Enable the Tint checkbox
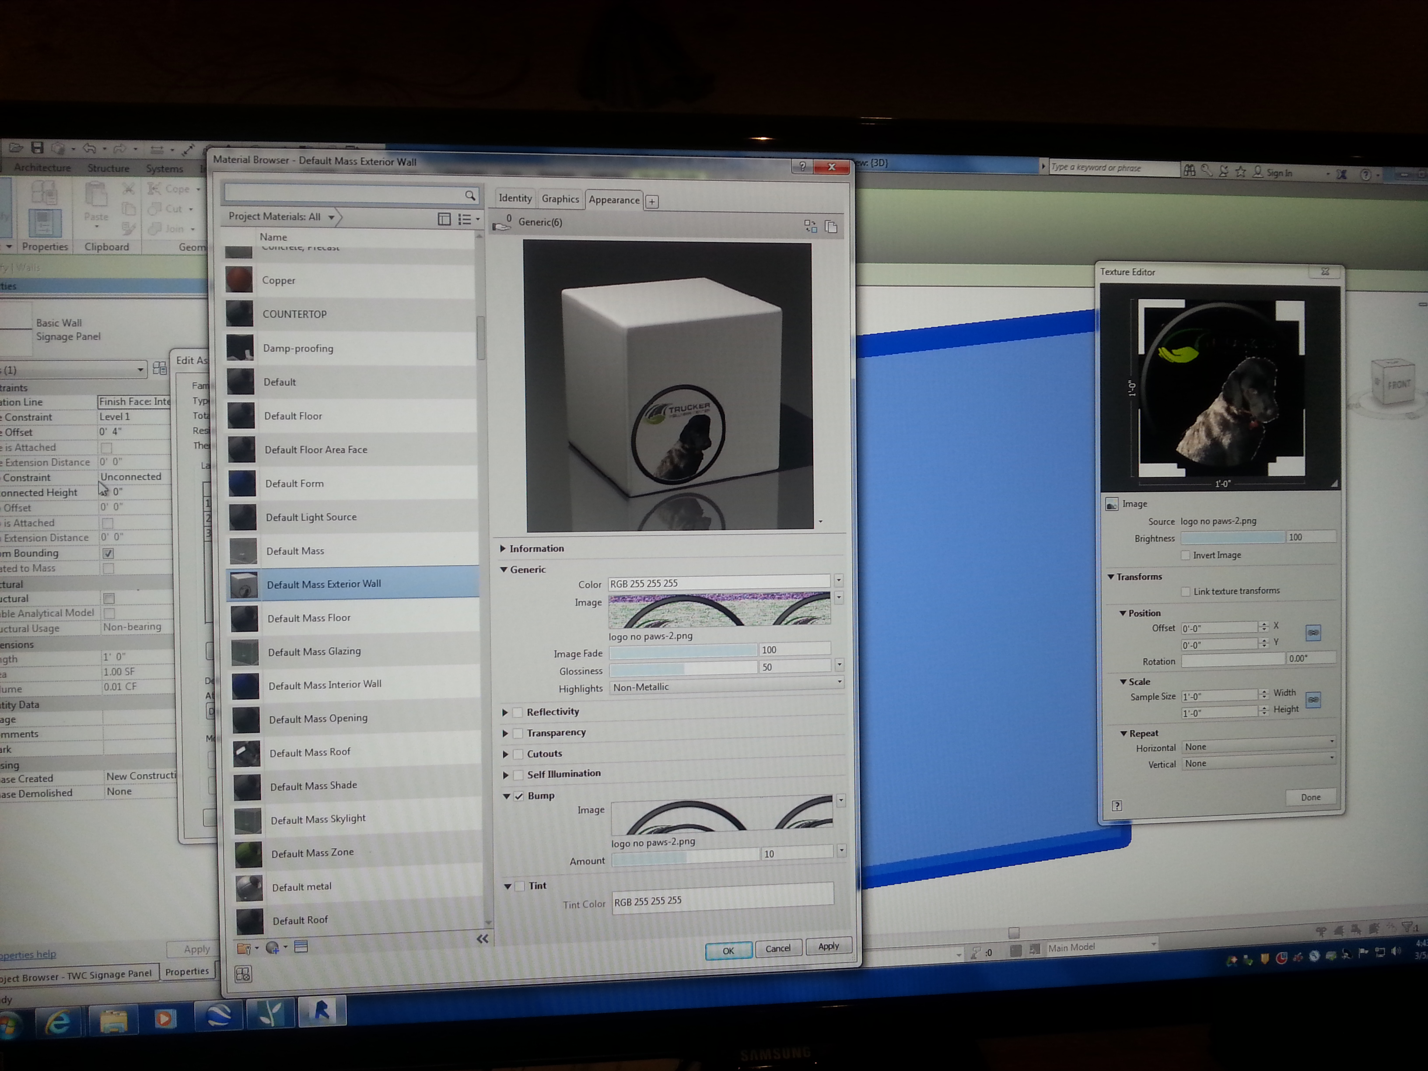The height and width of the screenshot is (1071, 1428). tap(519, 886)
